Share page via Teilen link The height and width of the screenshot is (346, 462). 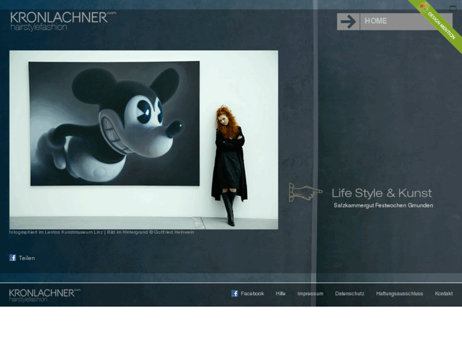click(27, 258)
